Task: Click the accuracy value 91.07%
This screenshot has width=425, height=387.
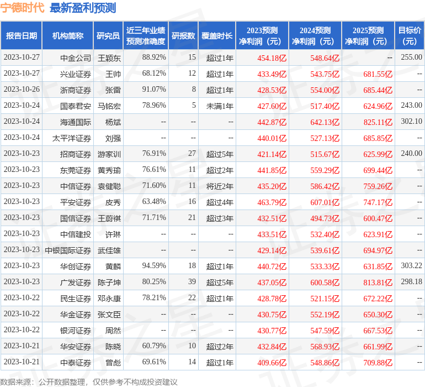Action: point(154,89)
